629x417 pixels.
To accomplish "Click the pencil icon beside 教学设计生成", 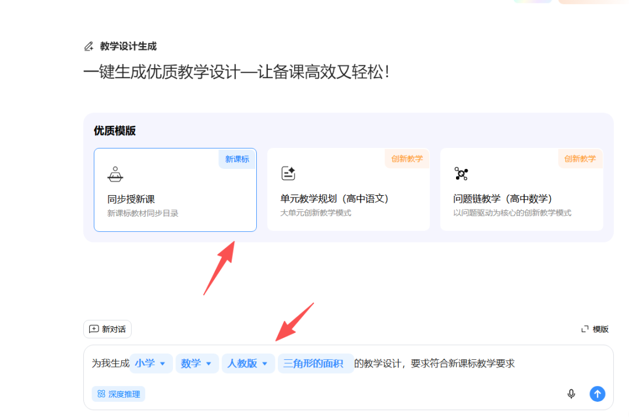I will click(89, 46).
